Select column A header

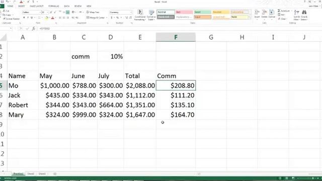[23, 37]
